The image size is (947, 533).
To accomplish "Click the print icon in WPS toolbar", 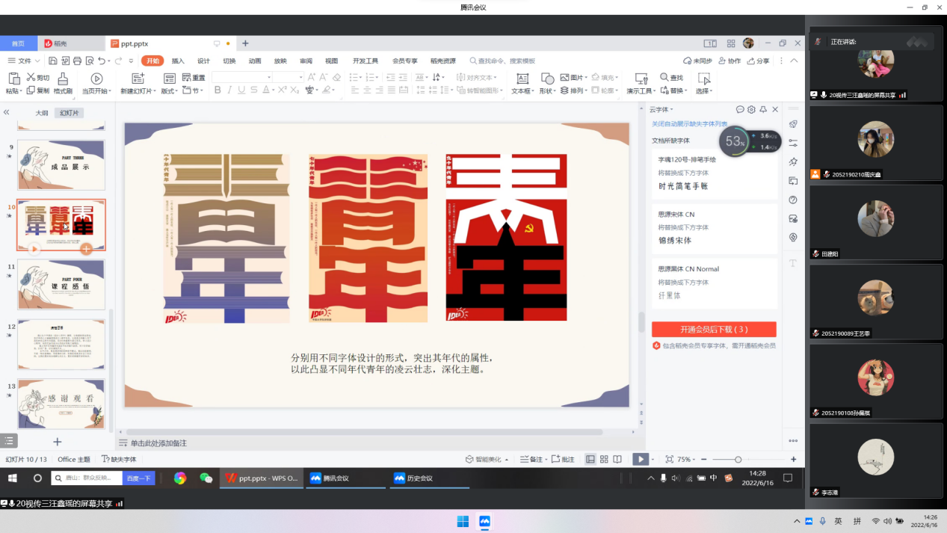I will (x=78, y=61).
